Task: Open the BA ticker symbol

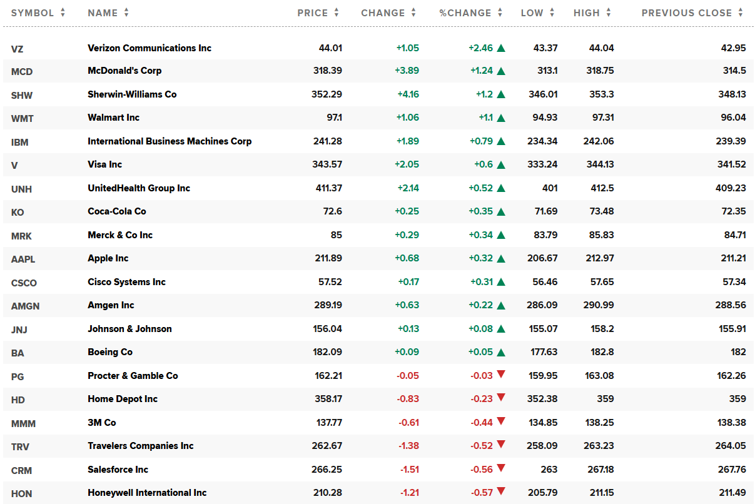Action: pos(18,353)
